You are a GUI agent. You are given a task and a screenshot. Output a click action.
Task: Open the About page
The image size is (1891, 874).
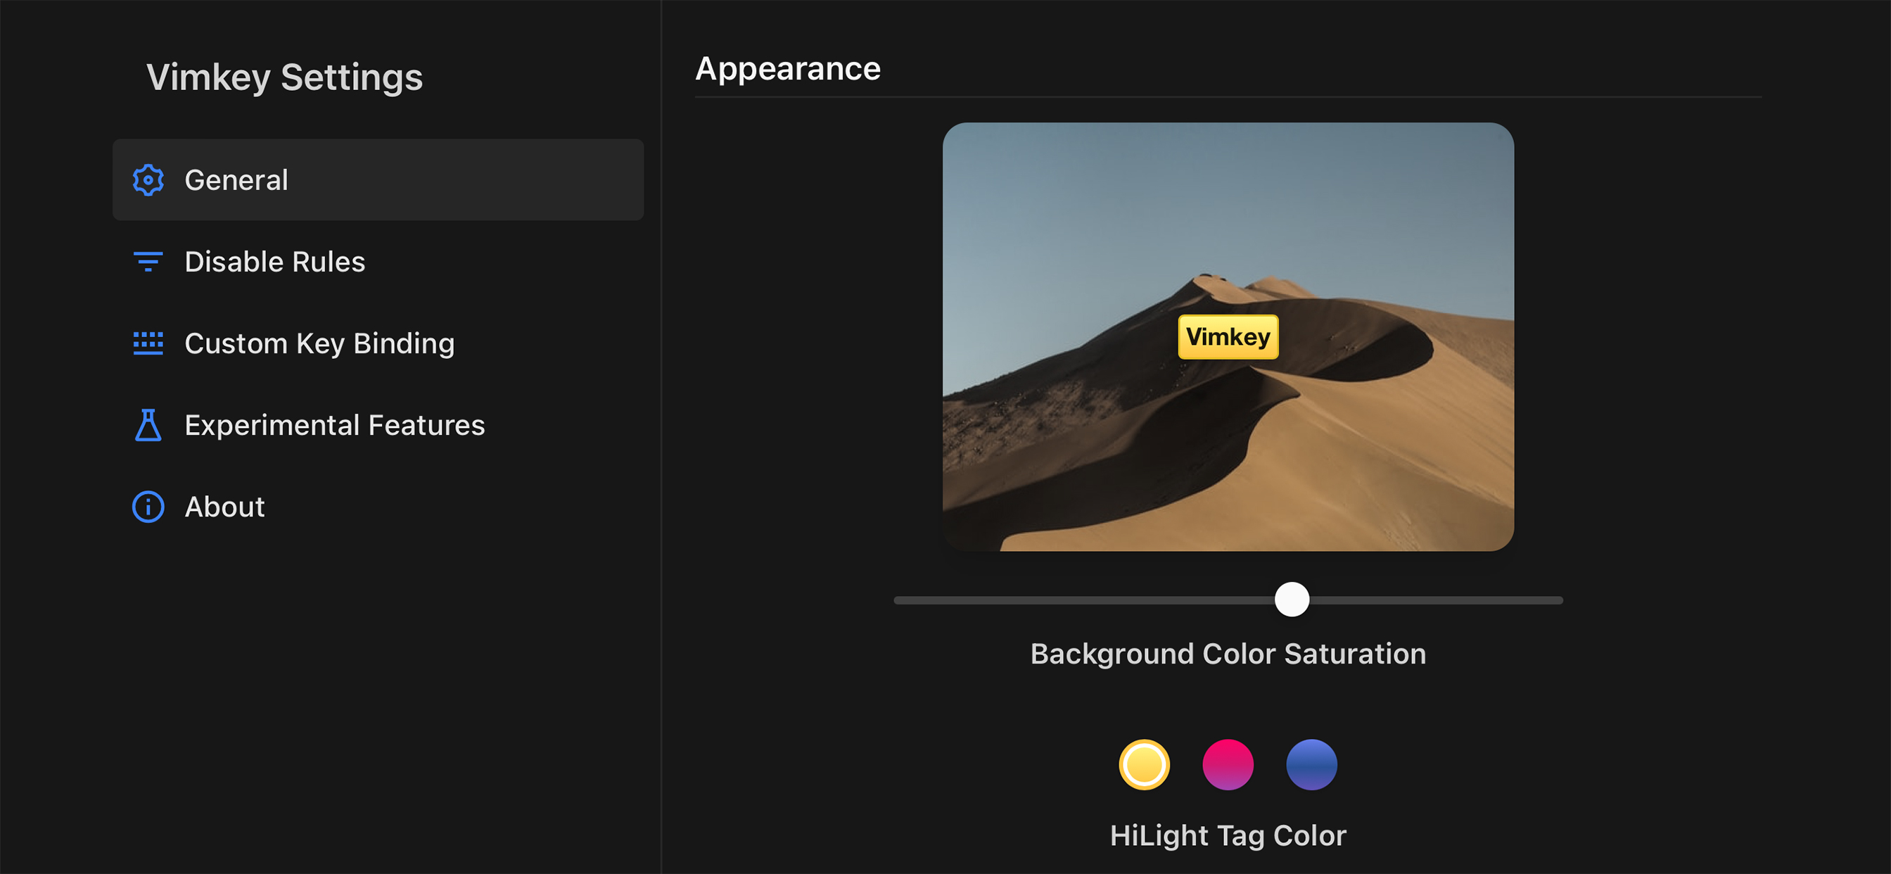pos(378,507)
